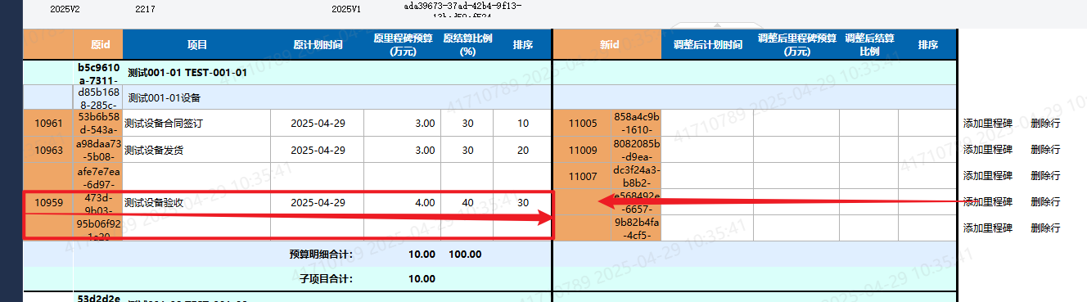Viewport: 1087px width, 302px height.
Task: Select the 调整后结算比例 cell for row 11007
Action: pyautogui.click(x=868, y=176)
